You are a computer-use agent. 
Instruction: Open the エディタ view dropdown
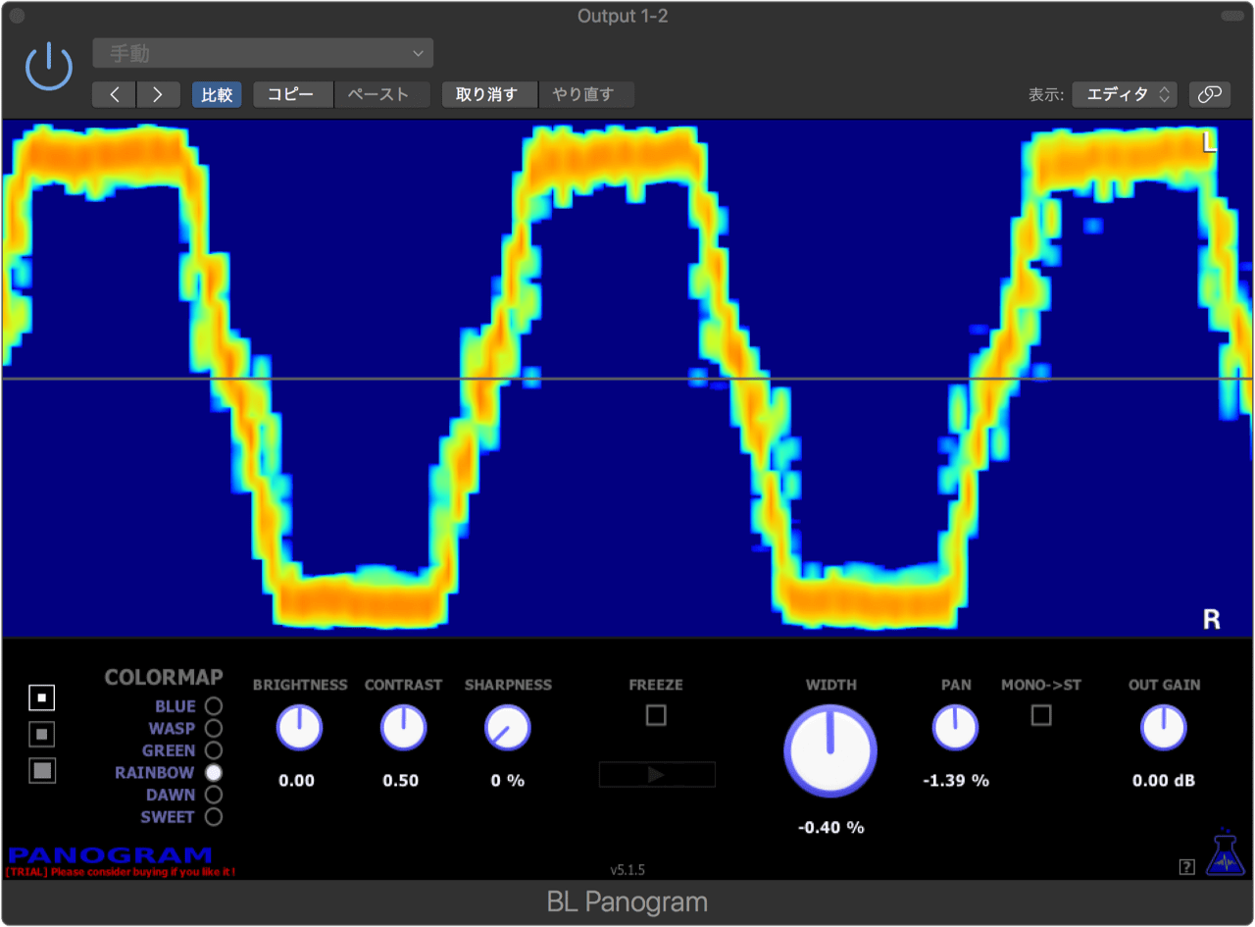(1124, 94)
